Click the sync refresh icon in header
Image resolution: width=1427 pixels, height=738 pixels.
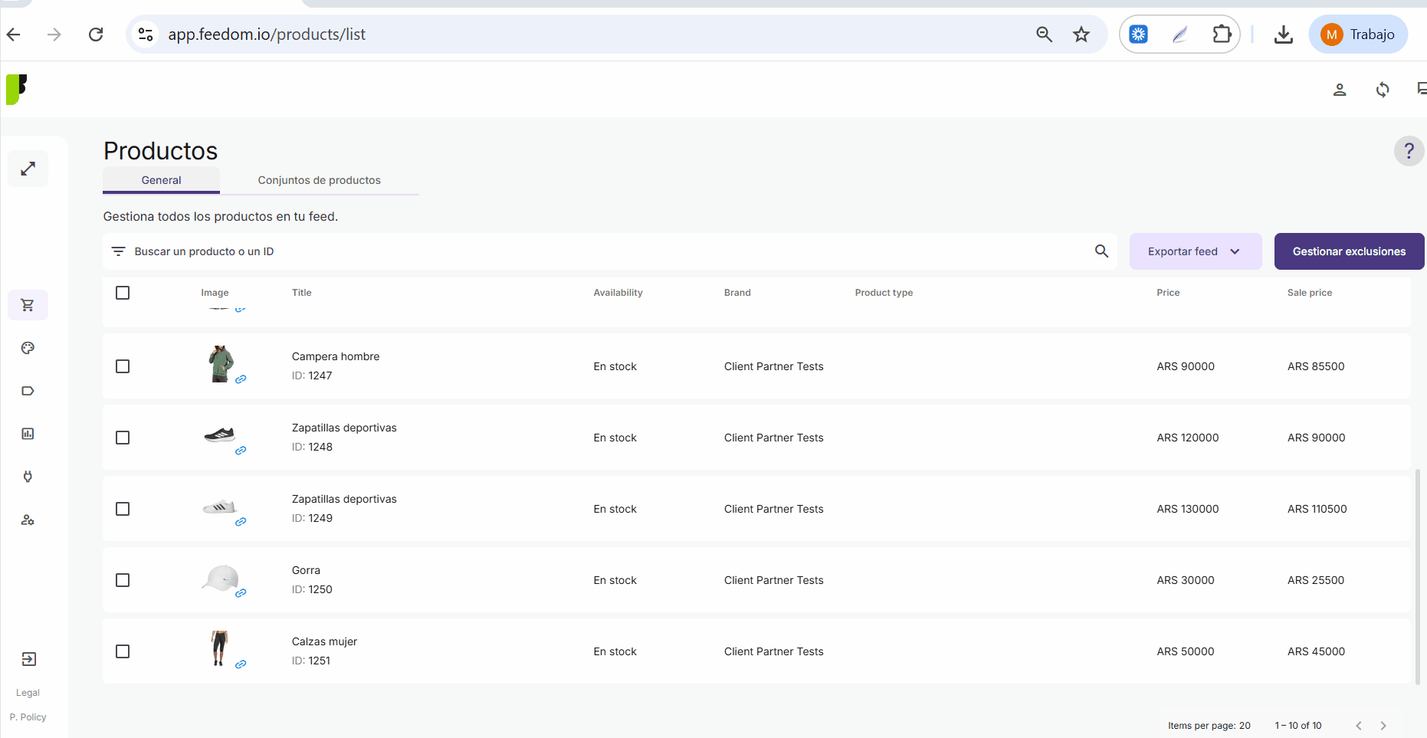pos(1383,90)
